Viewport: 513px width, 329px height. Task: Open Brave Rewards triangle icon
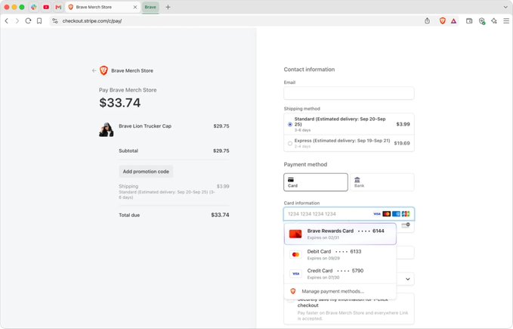click(453, 21)
